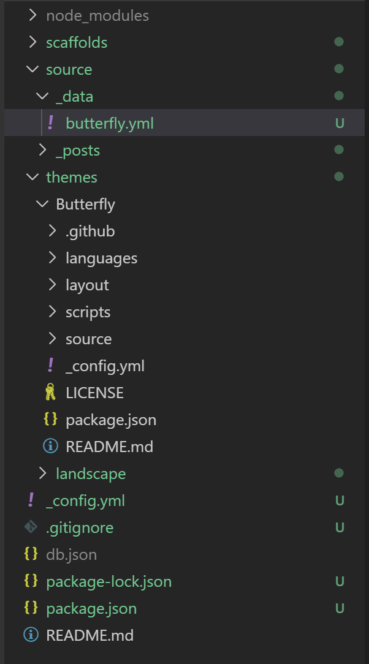The image size is (369, 664).
Task: Open the root package.json file
Action: 91,608
